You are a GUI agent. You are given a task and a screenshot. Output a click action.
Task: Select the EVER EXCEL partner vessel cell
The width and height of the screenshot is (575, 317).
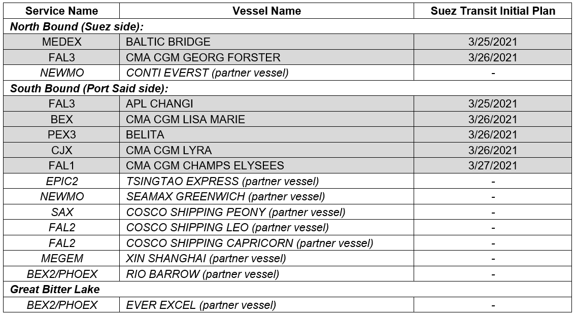click(266, 305)
